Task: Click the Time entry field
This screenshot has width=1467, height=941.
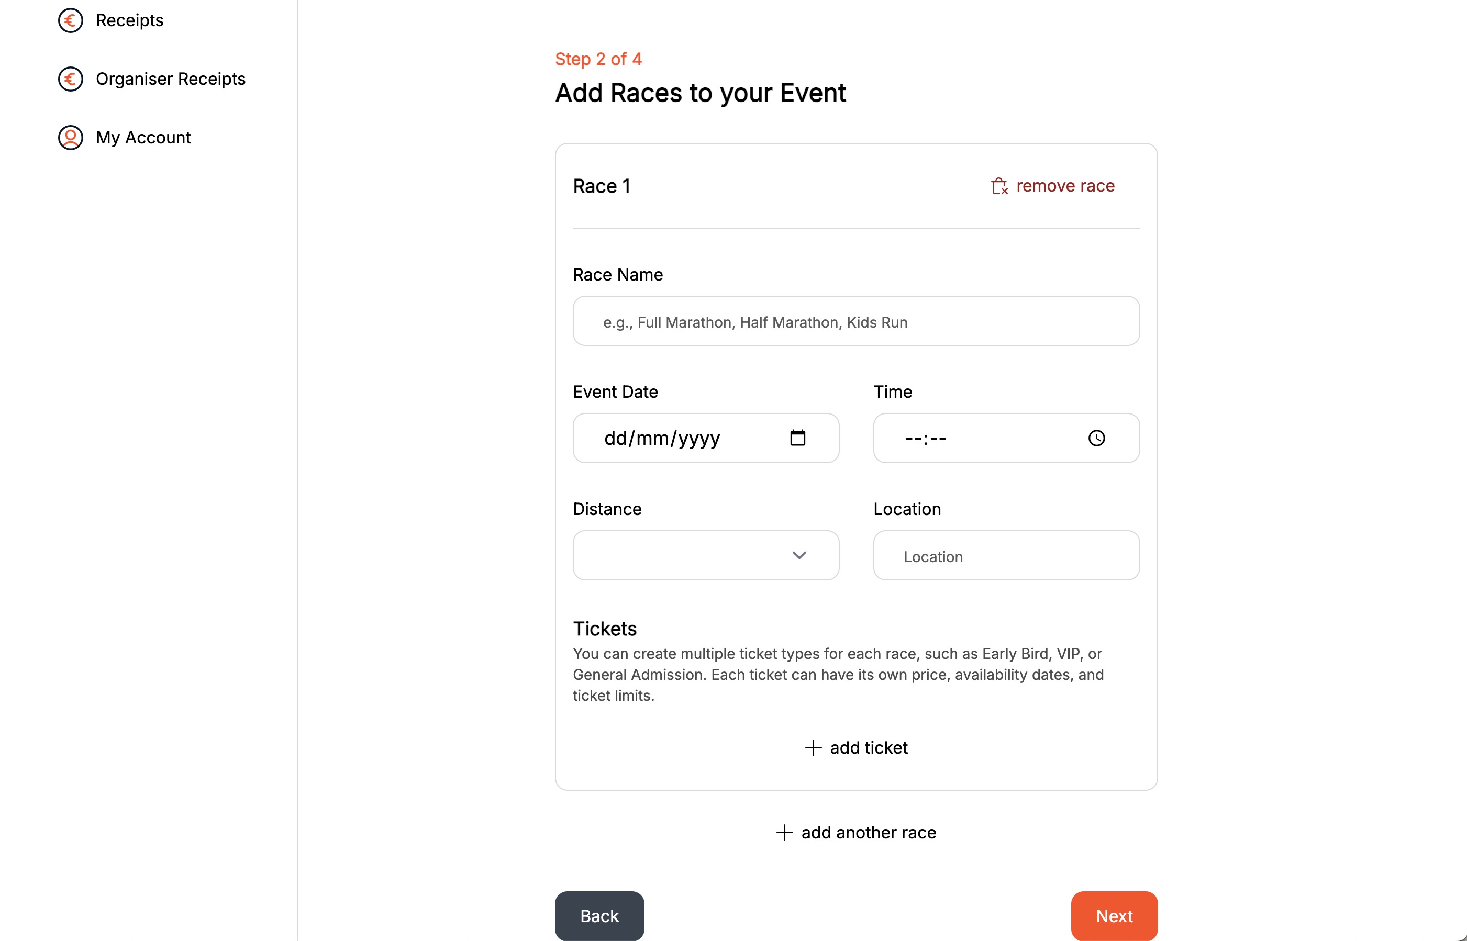Action: [978, 438]
